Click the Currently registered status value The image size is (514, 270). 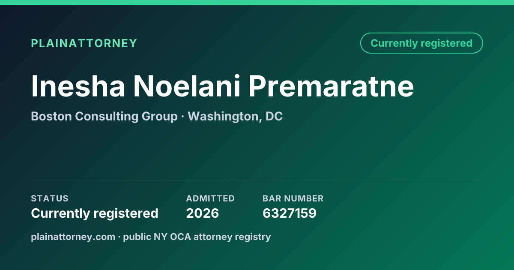[x=95, y=213]
